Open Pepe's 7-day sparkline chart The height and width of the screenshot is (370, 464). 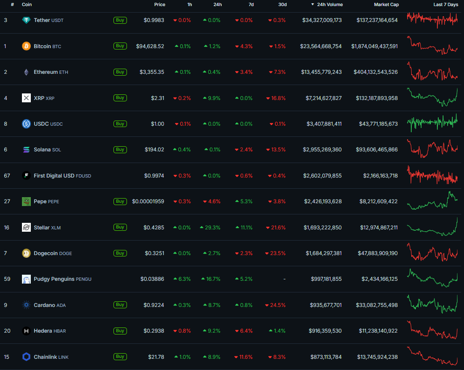pos(432,200)
